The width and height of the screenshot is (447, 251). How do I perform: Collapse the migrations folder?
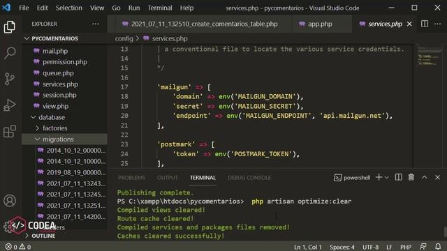coord(64,139)
